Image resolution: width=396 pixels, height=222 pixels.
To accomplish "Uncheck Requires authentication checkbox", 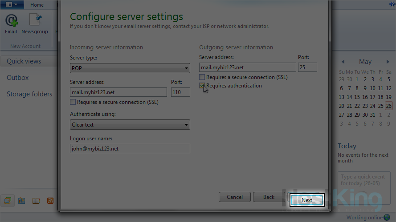I will (202, 86).
